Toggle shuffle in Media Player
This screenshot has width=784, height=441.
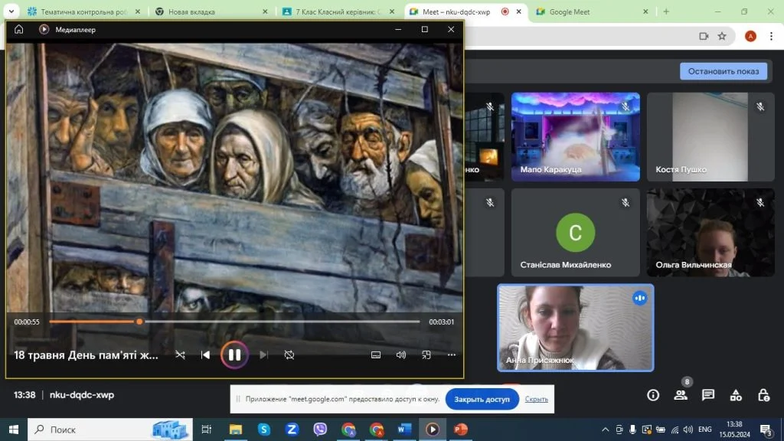coord(180,355)
